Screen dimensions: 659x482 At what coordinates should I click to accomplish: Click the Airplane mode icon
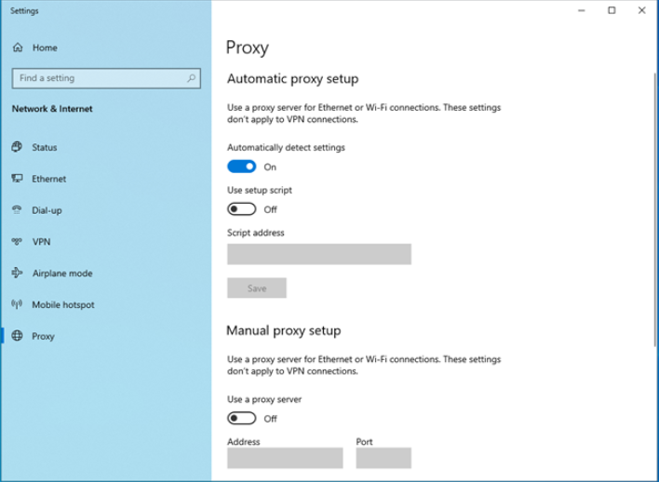tap(17, 273)
